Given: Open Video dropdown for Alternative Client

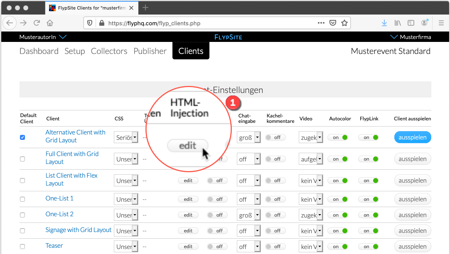Looking at the screenshot, I should pos(311,138).
